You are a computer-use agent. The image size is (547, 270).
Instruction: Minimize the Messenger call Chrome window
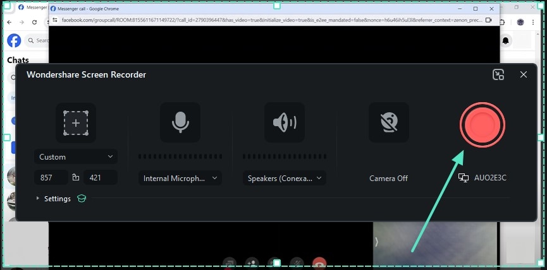pos(460,9)
